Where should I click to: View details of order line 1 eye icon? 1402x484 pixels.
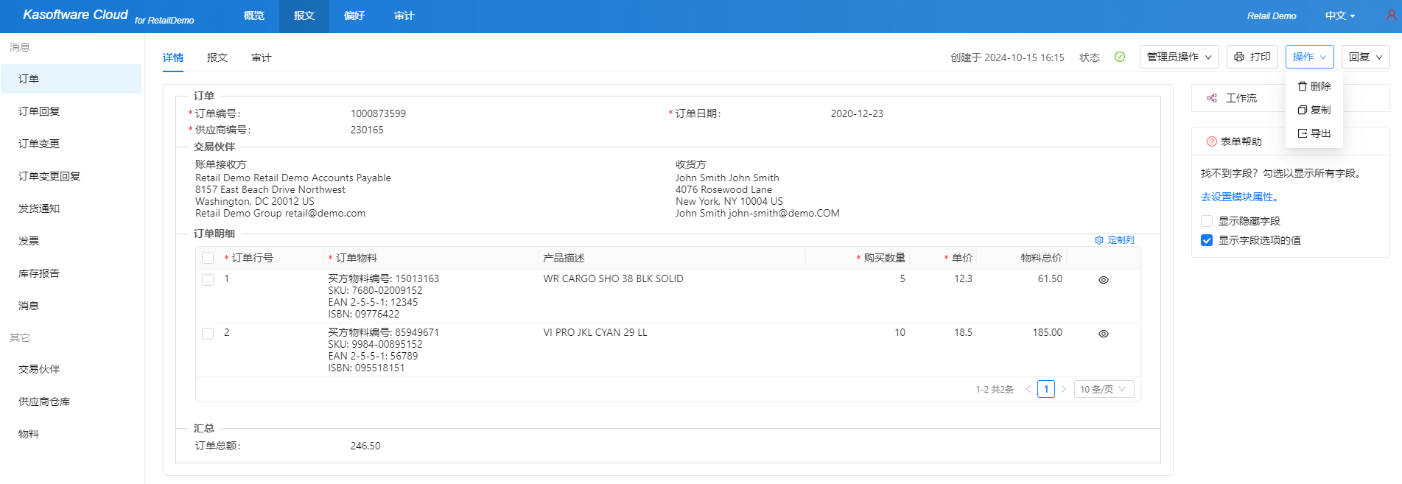[x=1103, y=280]
